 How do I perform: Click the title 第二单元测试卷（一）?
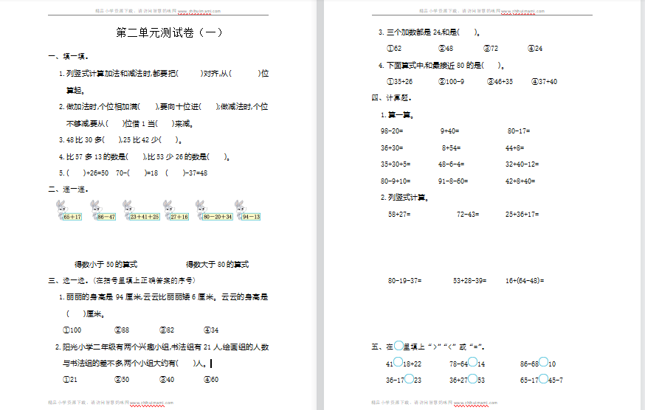click(169, 32)
